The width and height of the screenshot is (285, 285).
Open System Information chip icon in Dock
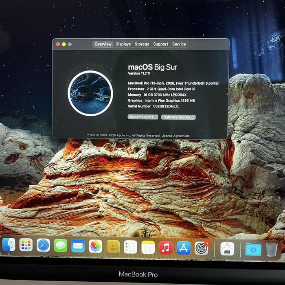pos(227,248)
